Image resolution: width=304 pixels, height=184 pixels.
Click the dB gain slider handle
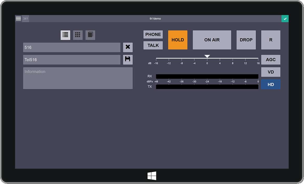pos(207,56)
